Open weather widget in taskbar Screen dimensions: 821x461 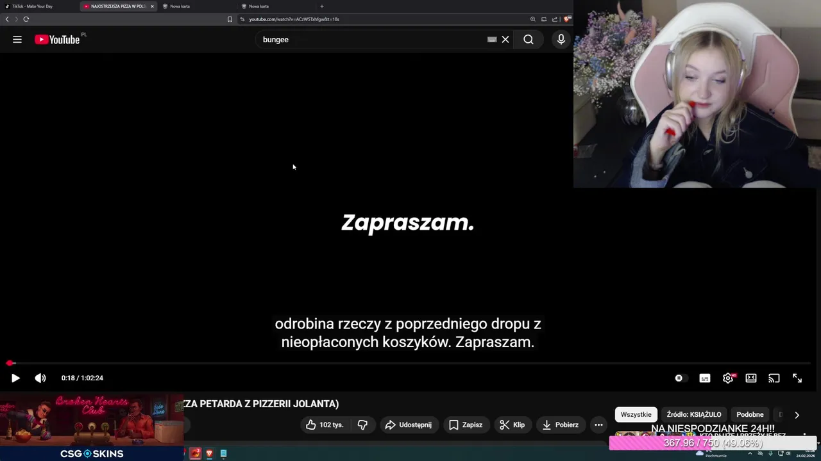pyautogui.click(x=711, y=453)
